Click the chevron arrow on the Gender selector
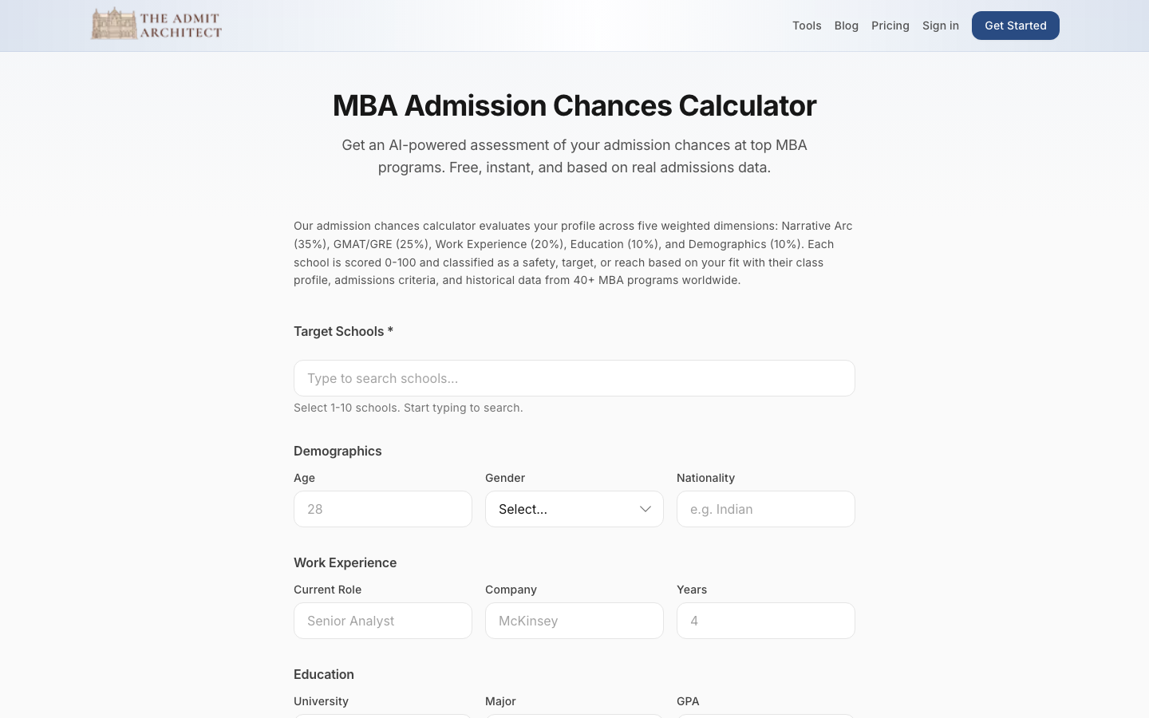The height and width of the screenshot is (718, 1149). [x=646, y=509]
